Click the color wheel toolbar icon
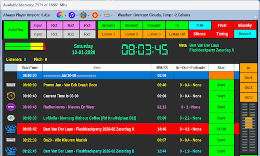 click(x=60, y=15)
